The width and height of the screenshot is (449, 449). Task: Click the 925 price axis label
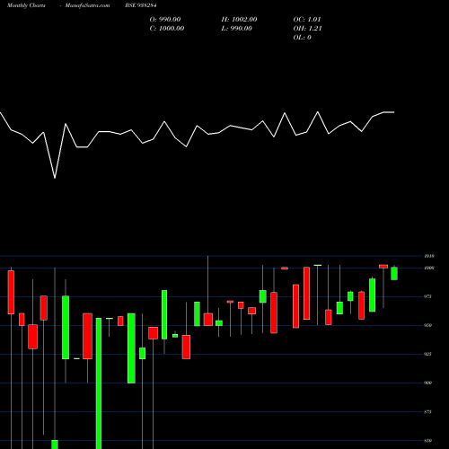[428, 354]
